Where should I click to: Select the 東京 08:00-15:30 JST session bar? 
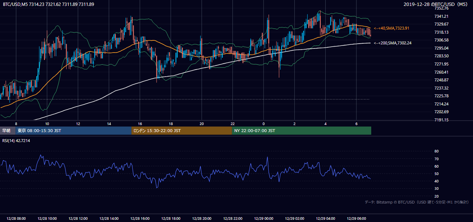(73, 131)
